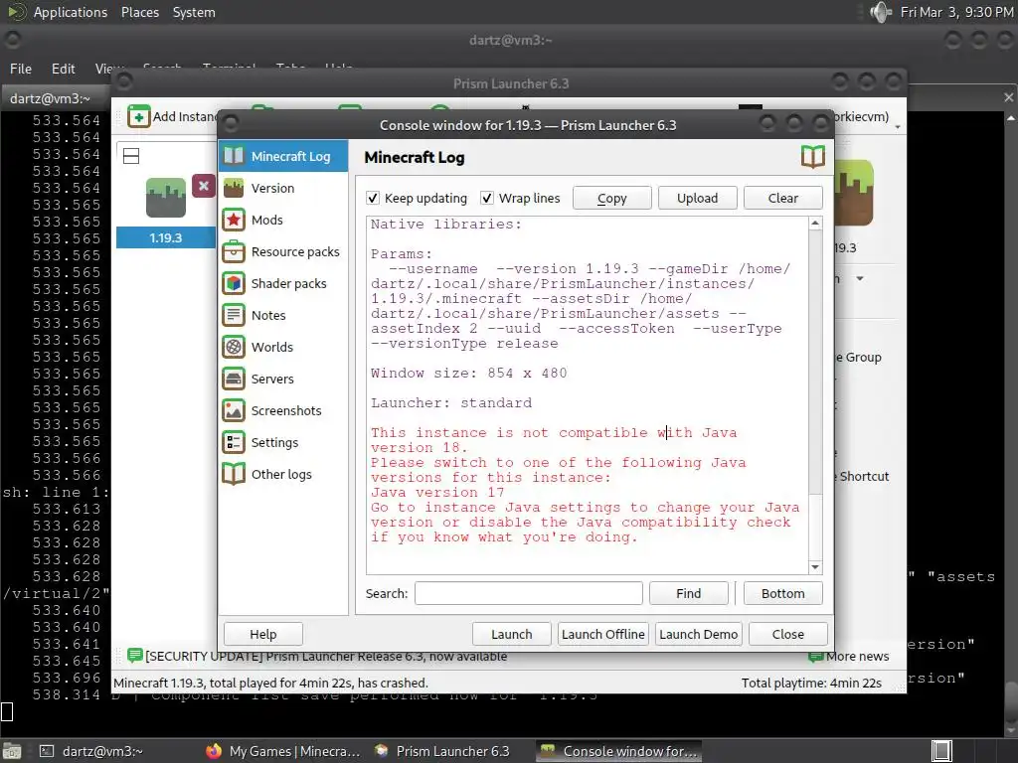This screenshot has height=763, width=1018.
Task: Click log scrollbar up arrow
Action: (815, 224)
